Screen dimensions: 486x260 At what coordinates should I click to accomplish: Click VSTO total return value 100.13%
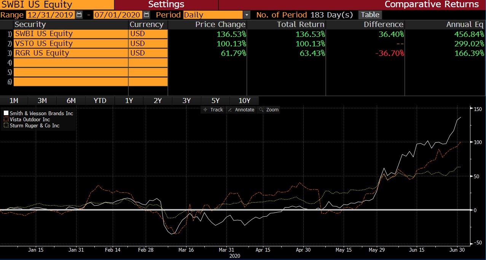pyautogui.click(x=311, y=43)
